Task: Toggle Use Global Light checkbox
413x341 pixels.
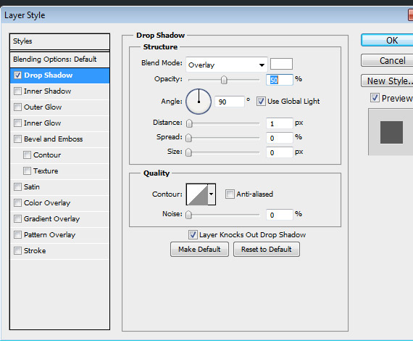Action: pos(261,102)
